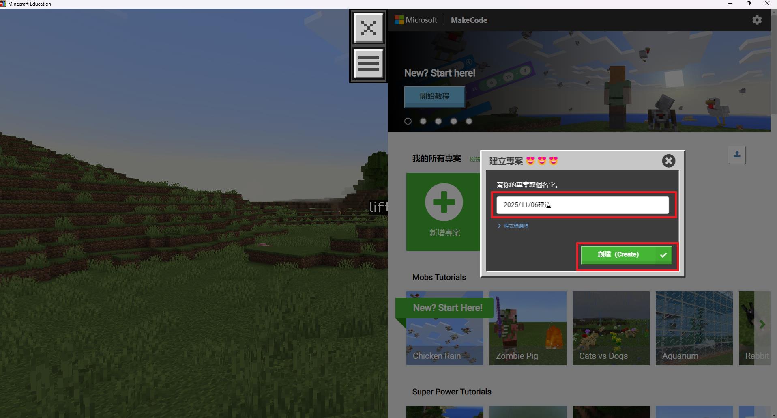Viewport: 777px width, 418px height.
Task: Open MakeCode settings gear
Action: pyautogui.click(x=757, y=20)
